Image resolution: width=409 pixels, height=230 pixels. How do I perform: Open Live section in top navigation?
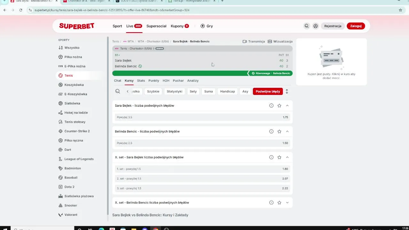coord(134,26)
